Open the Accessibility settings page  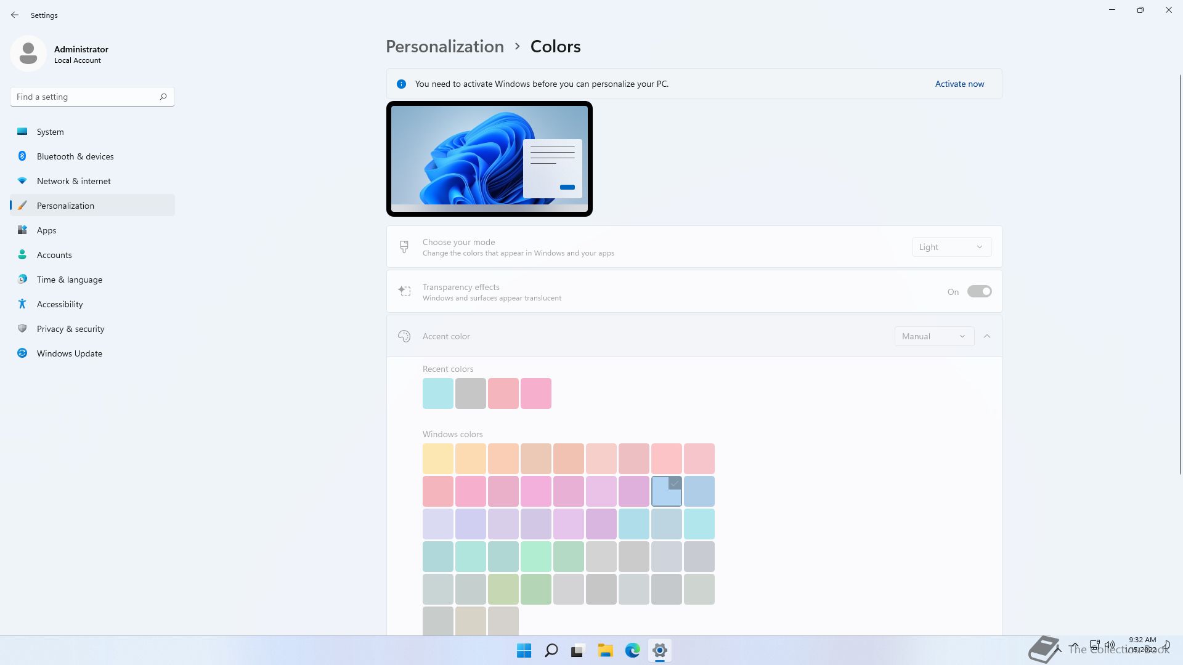click(x=60, y=304)
